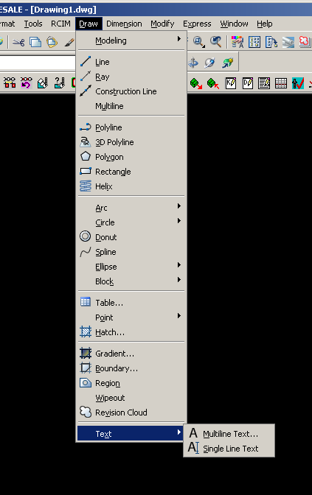Select Single Line Text

[229, 449]
